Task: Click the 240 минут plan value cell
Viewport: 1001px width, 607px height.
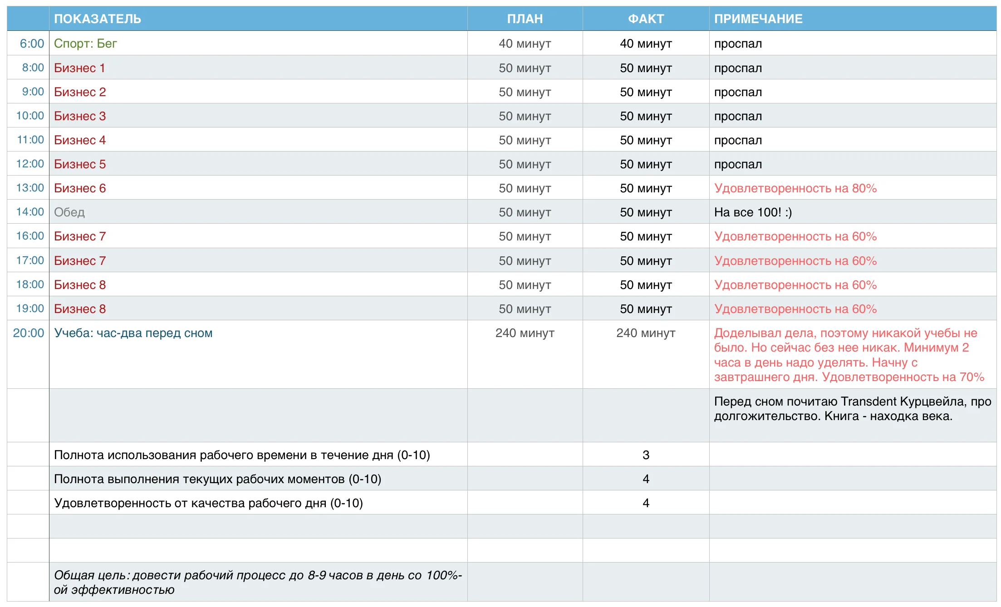Action: tap(525, 333)
